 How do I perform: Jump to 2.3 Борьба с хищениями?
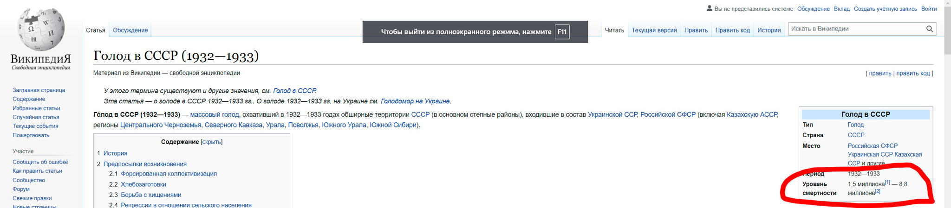(x=151, y=195)
